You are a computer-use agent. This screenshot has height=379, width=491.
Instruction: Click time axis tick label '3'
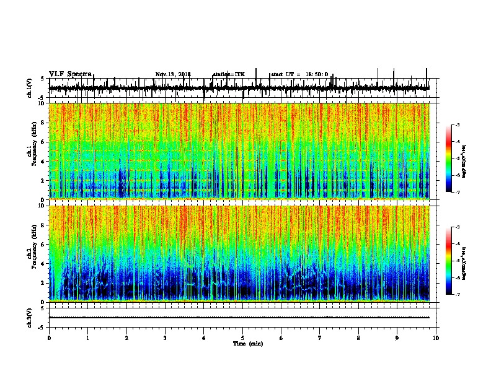[165, 338]
